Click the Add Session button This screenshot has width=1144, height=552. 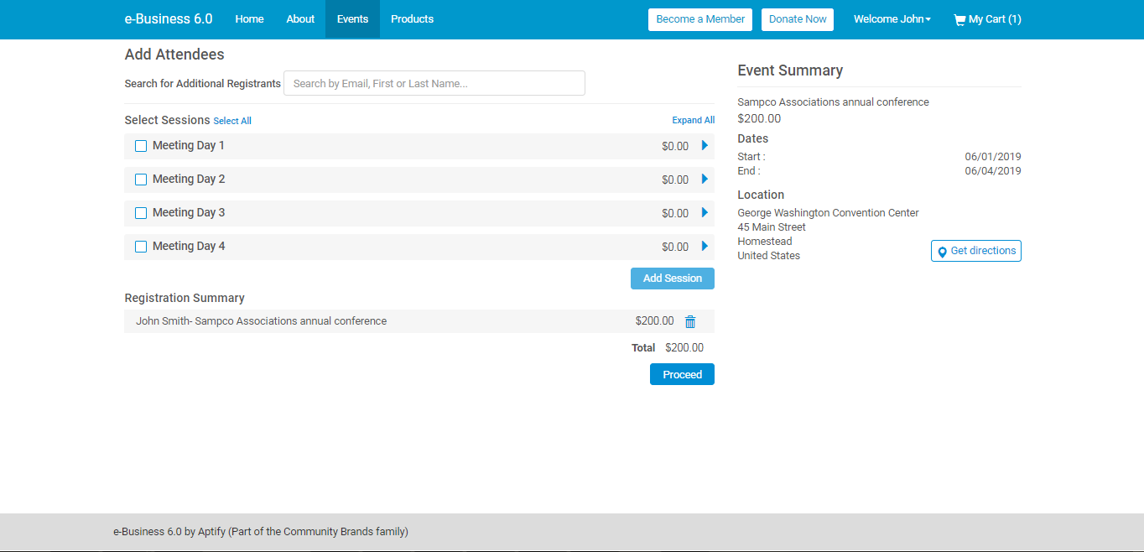(x=672, y=278)
